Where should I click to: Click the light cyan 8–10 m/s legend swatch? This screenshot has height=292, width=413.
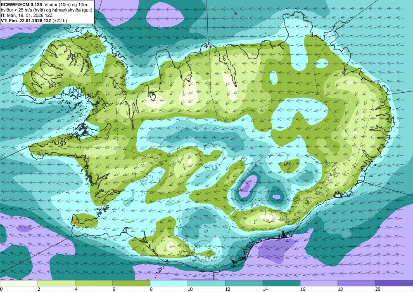(169, 283)
